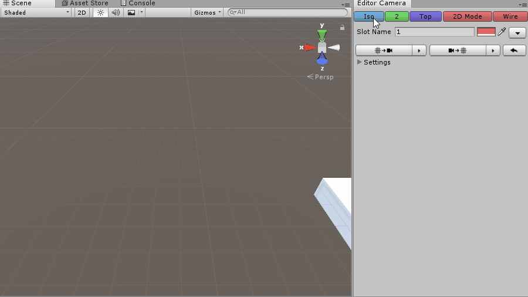Image resolution: width=528 pixels, height=297 pixels.
Task: Click the green Y axis gizmo cone
Action: [322, 36]
